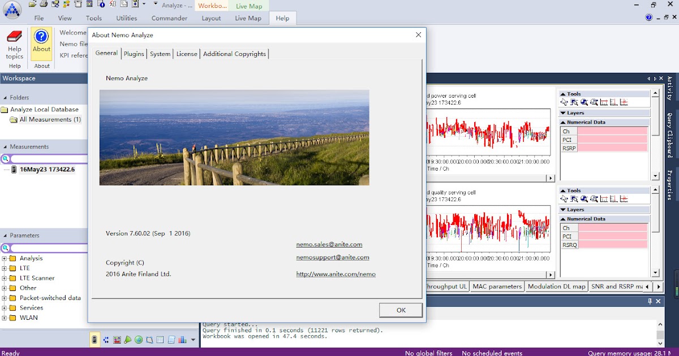
Task: Collapse the Measurements section in Workspace
Action: coord(5,147)
